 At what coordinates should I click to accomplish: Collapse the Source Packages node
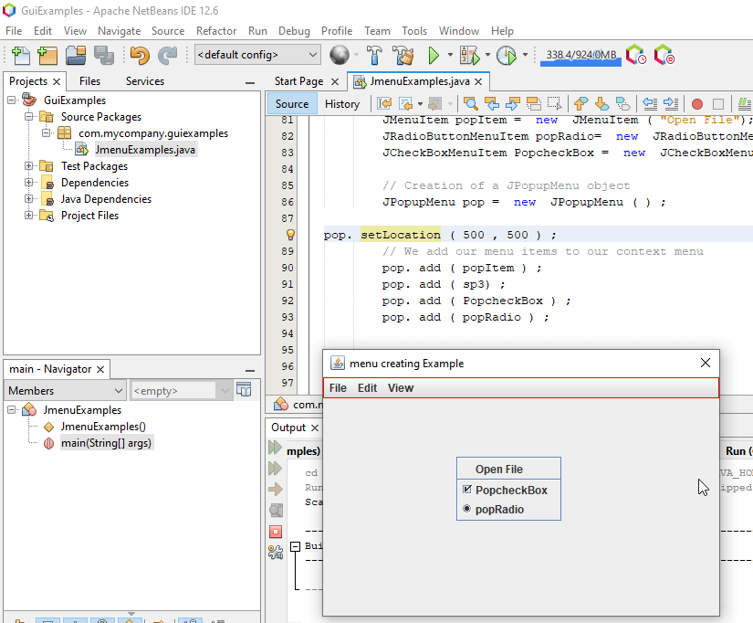coord(29,117)
